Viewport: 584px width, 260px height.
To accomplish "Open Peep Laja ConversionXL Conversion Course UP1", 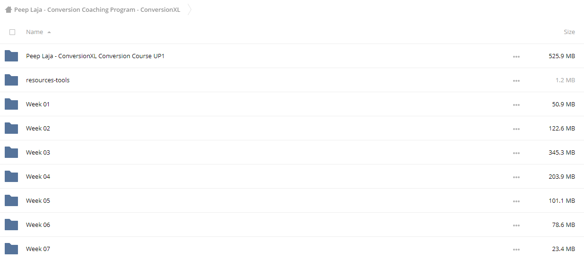I will tap(95, 56).
